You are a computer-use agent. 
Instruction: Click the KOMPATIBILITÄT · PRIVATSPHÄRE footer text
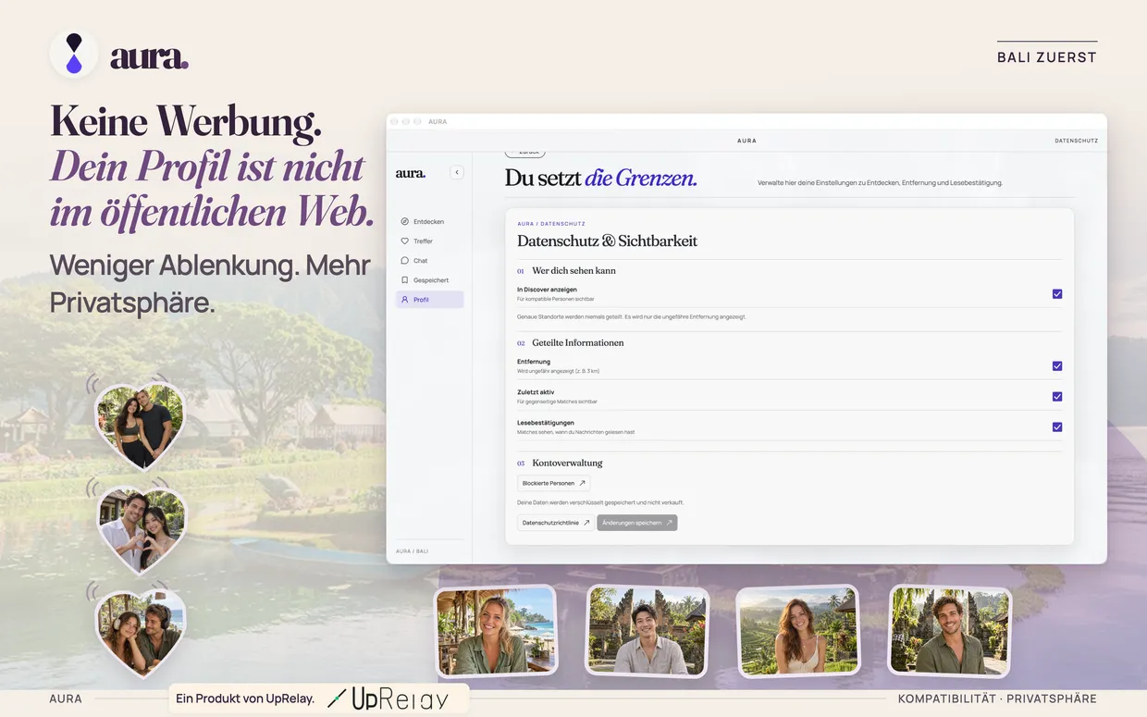997,699
